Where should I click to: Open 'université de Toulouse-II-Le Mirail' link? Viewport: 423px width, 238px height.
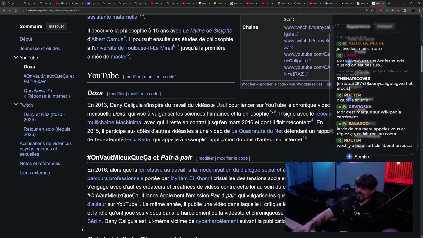click(x=133, y=48)
